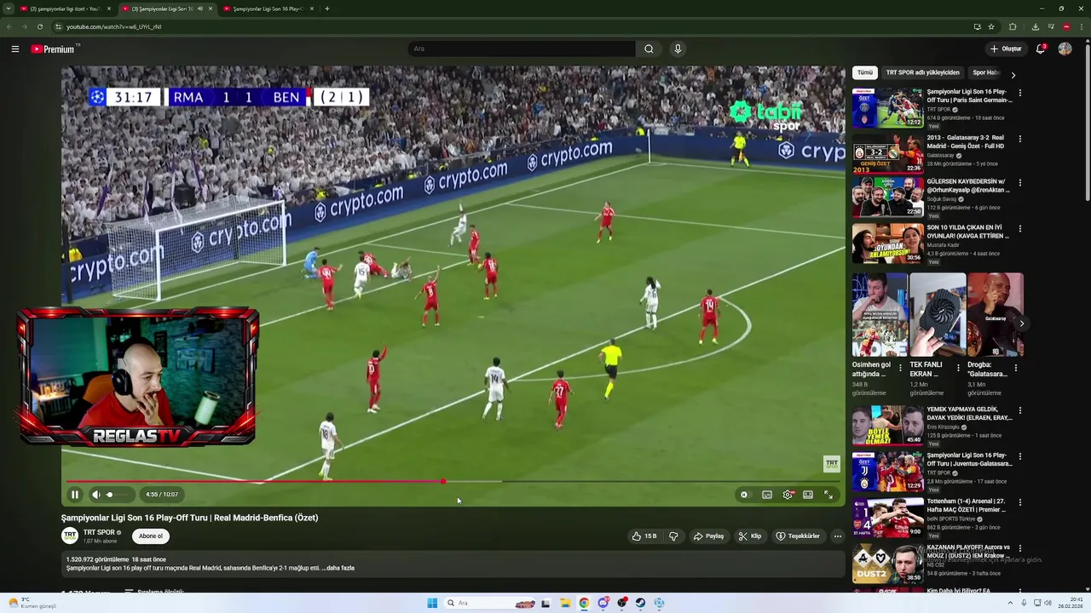Open options for TEK FANLI EKRAN short
This screenshot has width=1091, height=613.
958,368
